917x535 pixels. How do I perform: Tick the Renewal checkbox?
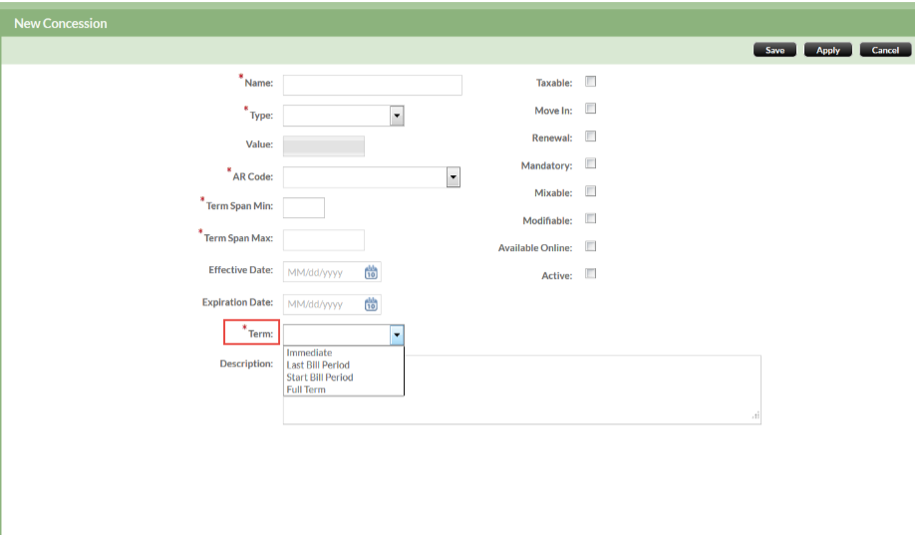click(590, 136)
